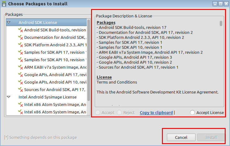The width and height of the screenshot is (230, 146).
Task: Click status icon beside Documentation for Android SDK
Action: coord(21,37)
